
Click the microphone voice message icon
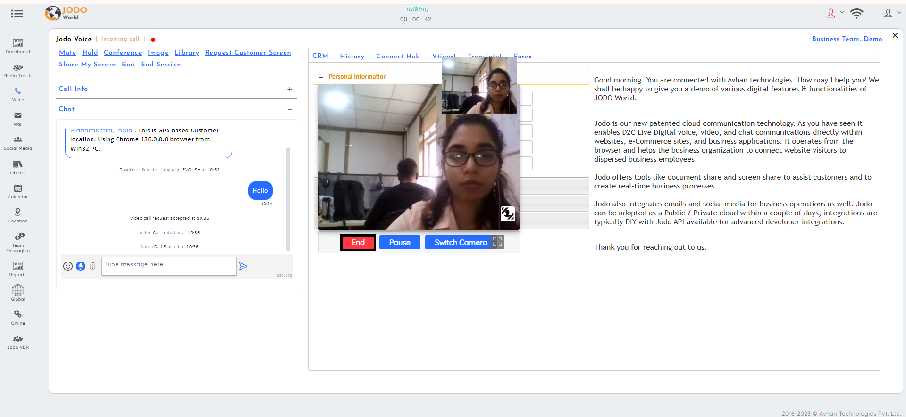click(81, 266)
